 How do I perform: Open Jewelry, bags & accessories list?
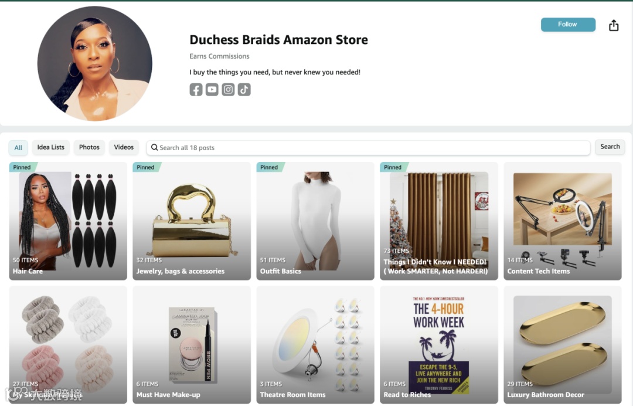pyautogui.click(x=192, y=221)
